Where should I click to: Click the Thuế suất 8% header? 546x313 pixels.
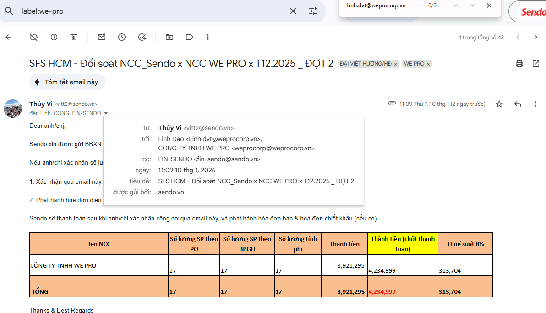click(465, 244)
